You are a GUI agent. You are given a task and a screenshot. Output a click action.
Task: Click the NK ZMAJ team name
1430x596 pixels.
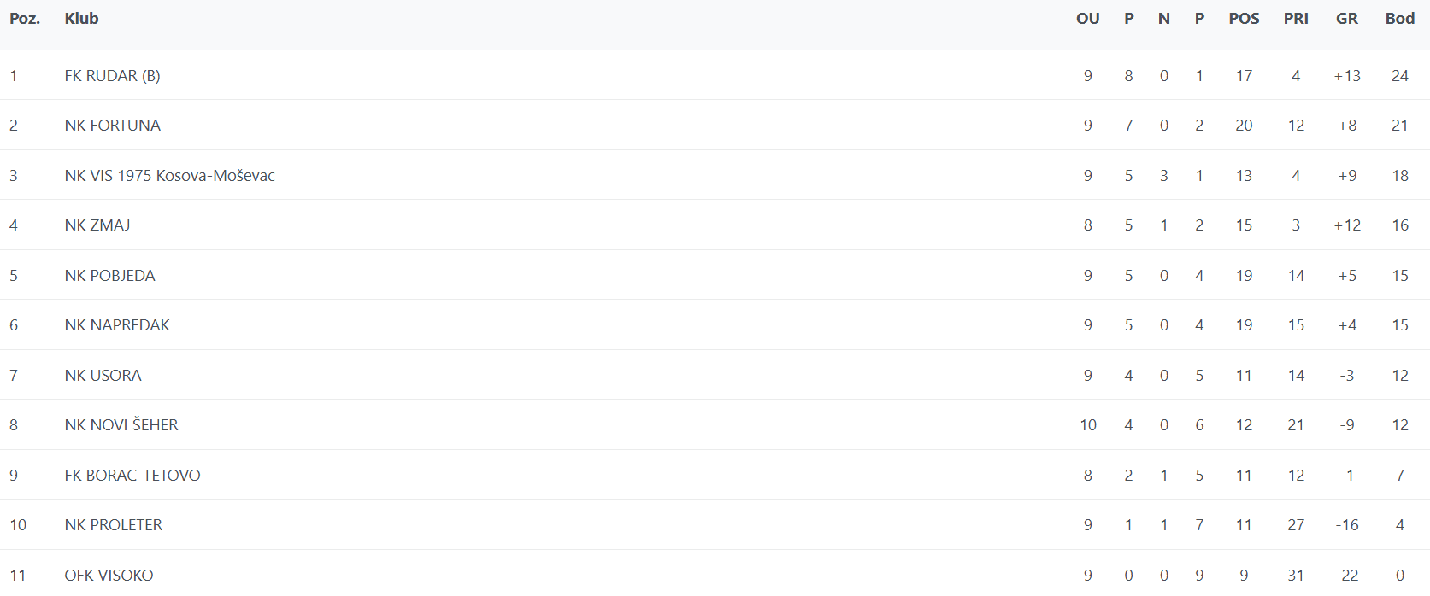pos(97,225)
